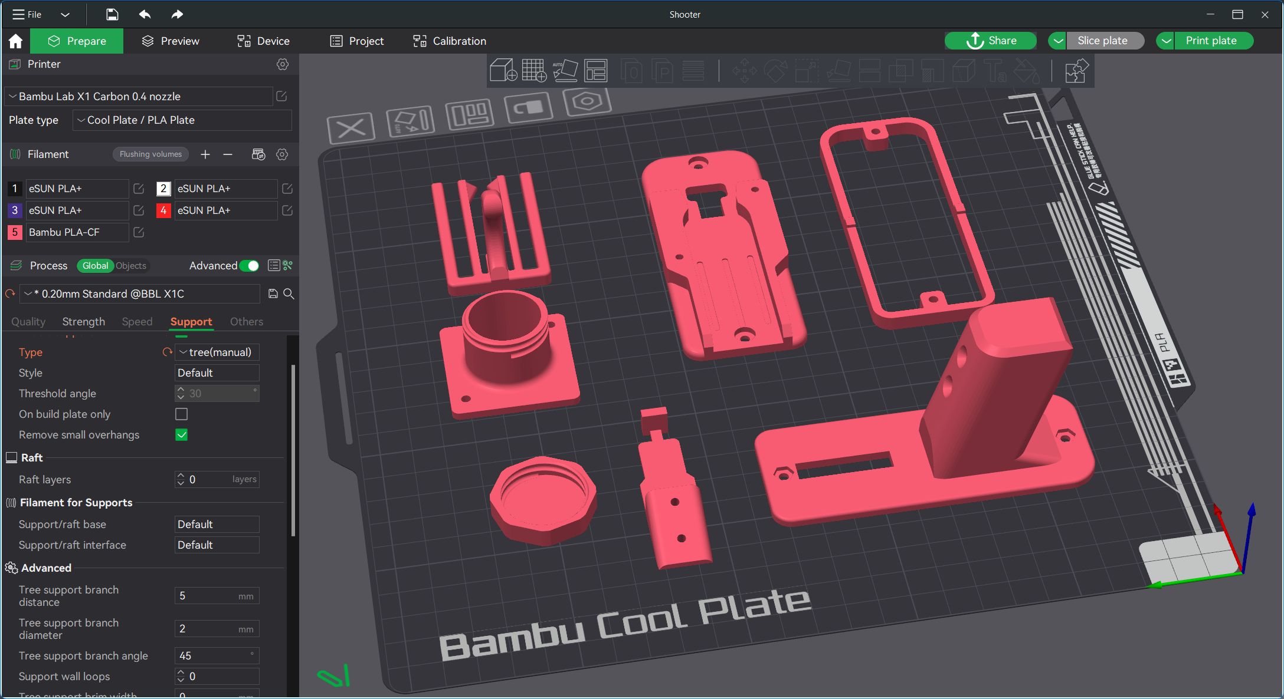
Task: Click the Auto orient toolbar icon
Action: [565, 71]
